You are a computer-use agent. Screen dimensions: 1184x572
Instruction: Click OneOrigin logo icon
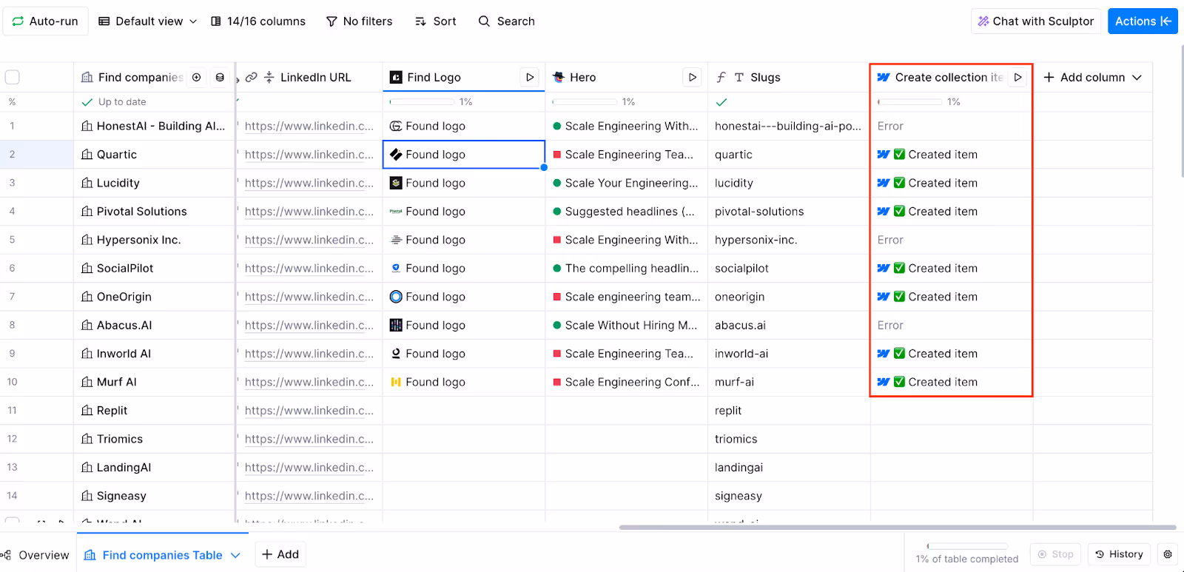coord(396,297)
